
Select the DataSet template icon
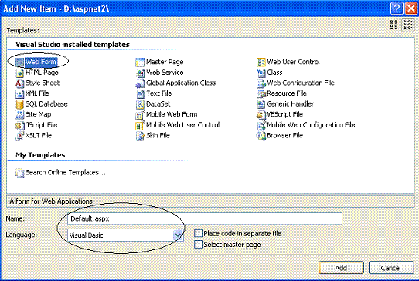pos(140,104)
